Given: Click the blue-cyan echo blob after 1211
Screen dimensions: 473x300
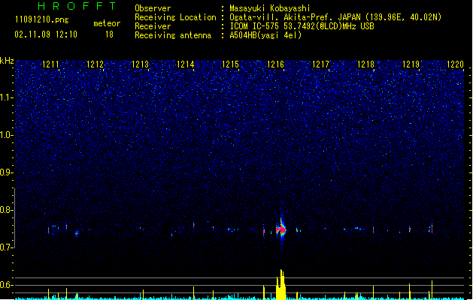Looking at the screenshot, I should pos(77,233).
